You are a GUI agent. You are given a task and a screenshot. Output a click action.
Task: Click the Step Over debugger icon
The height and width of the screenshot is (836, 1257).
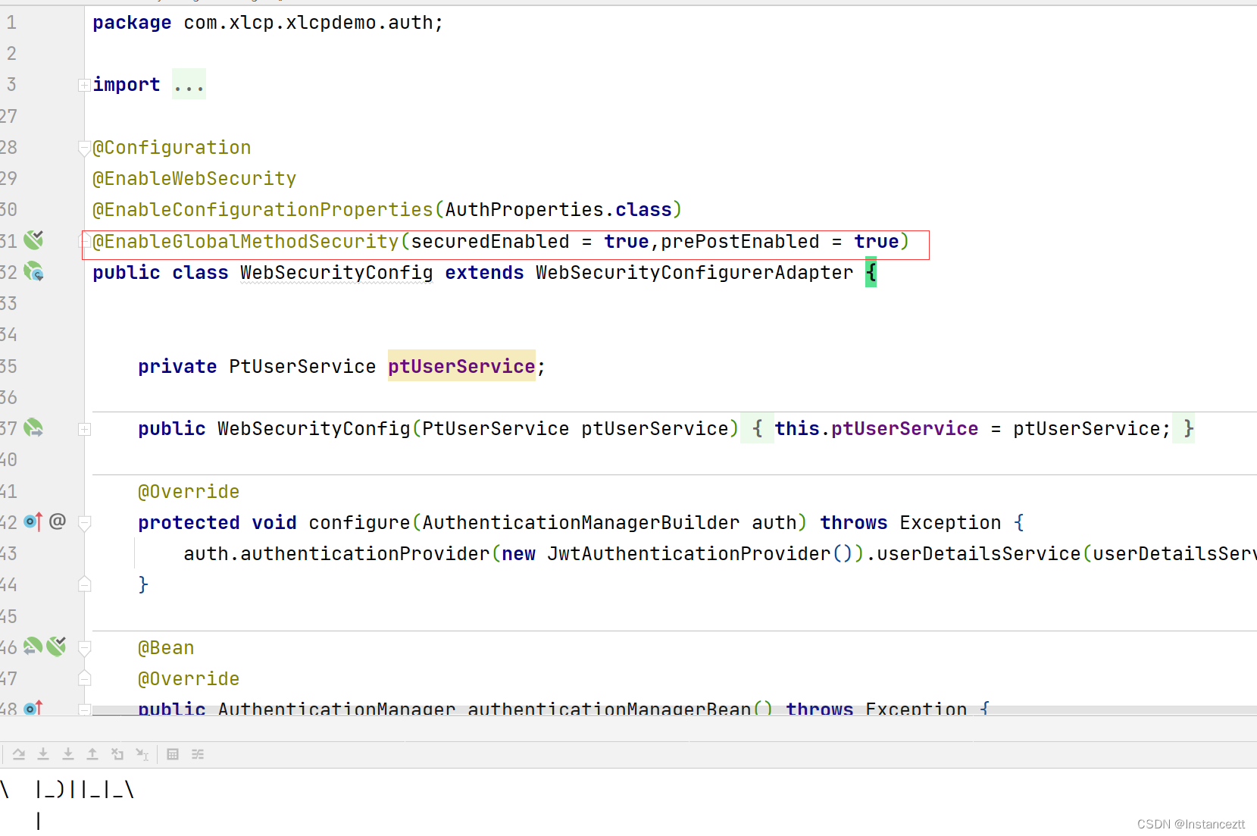coord(19,754)
